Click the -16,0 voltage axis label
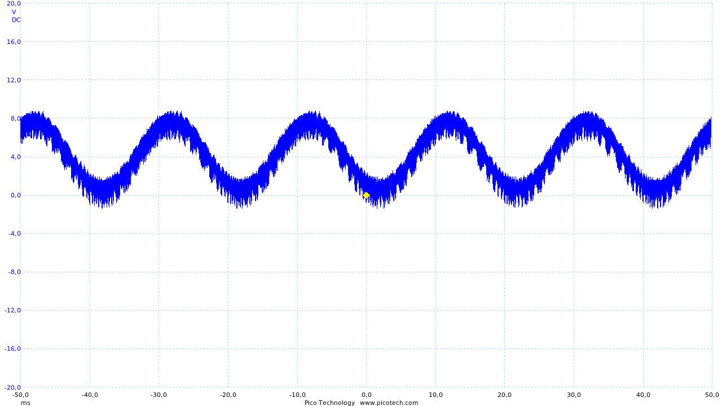 tap(12, 348)
